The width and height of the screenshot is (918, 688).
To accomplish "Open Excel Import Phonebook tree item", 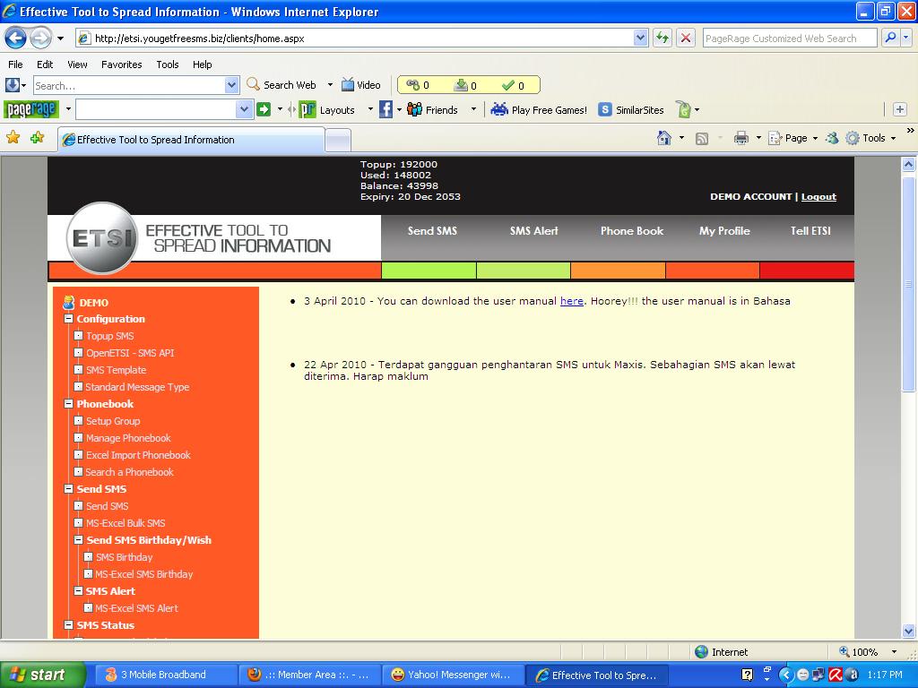I will [138, 454].
